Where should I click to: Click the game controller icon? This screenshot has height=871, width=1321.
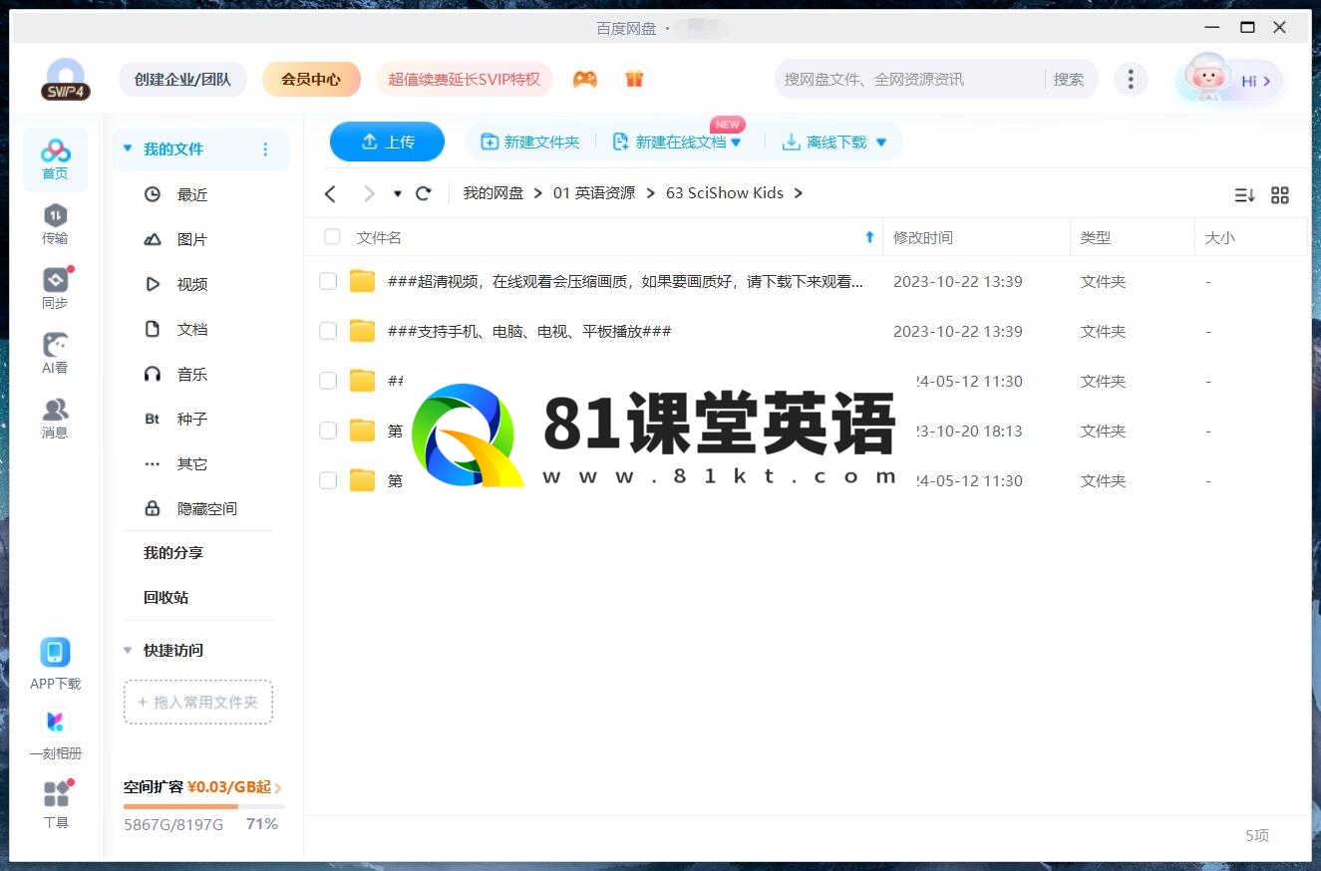point(585,79)
